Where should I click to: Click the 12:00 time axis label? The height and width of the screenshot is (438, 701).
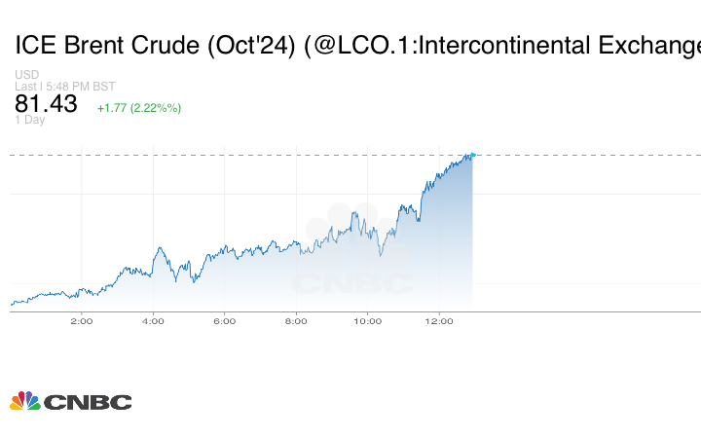coord(439,320)
